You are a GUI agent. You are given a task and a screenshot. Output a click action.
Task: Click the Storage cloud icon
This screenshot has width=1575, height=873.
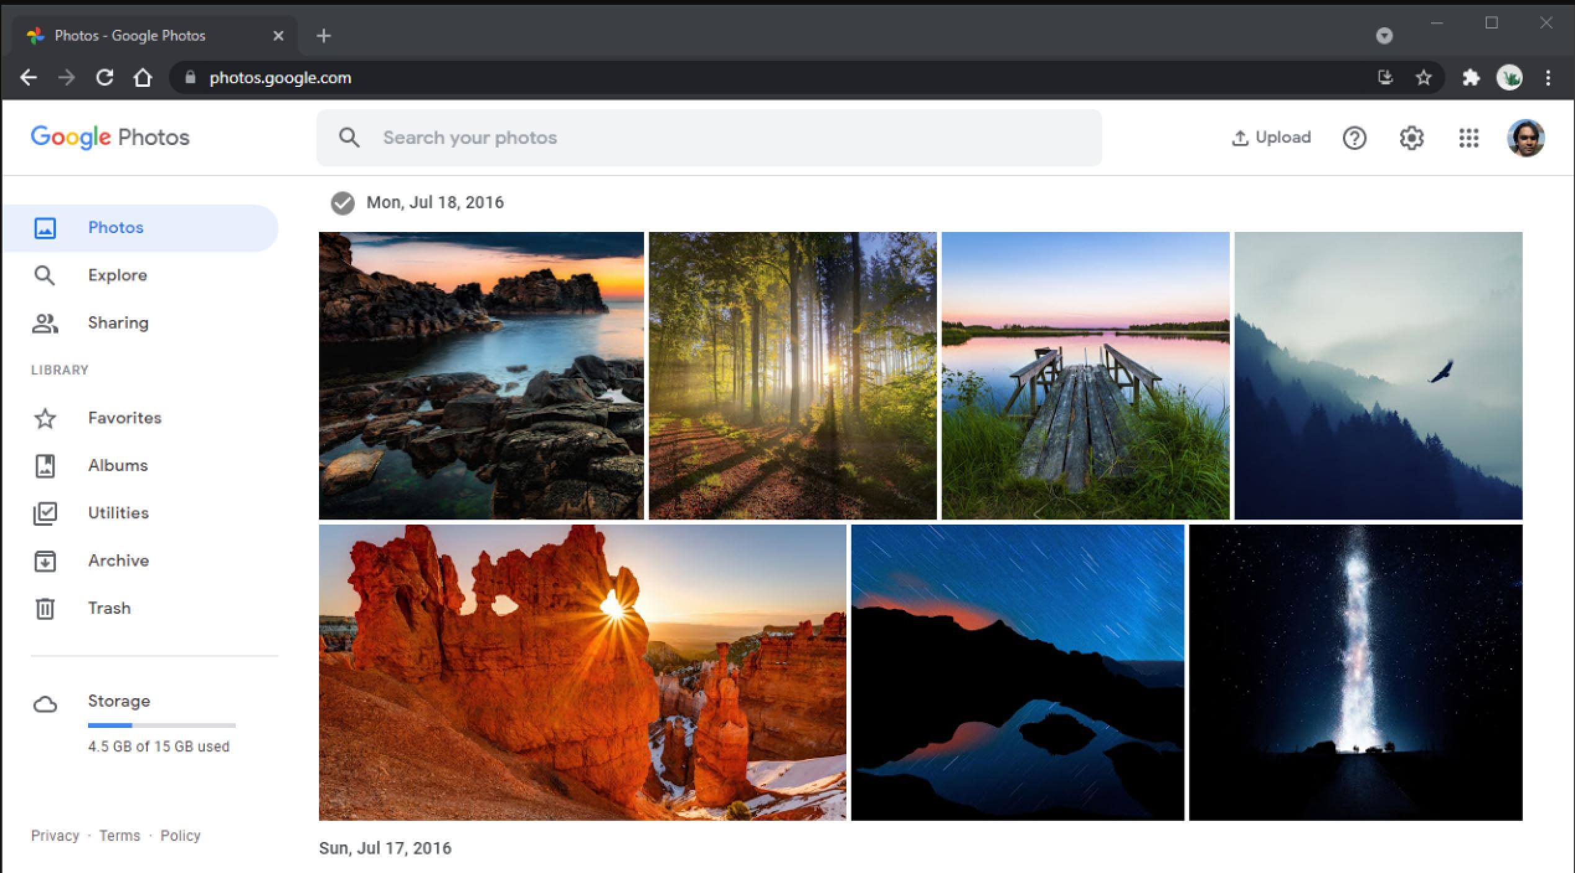(45, 704)
